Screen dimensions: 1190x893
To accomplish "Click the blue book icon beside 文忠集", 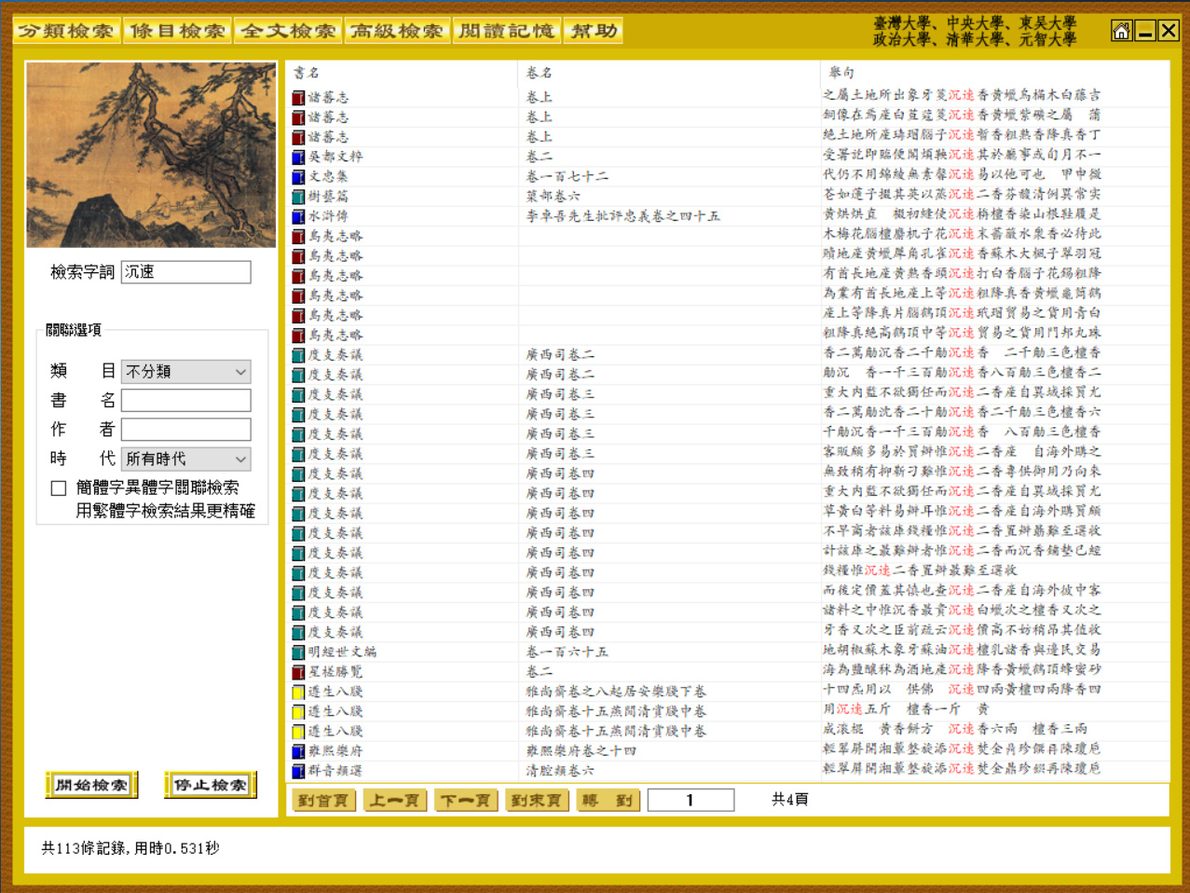I will 298,176.
